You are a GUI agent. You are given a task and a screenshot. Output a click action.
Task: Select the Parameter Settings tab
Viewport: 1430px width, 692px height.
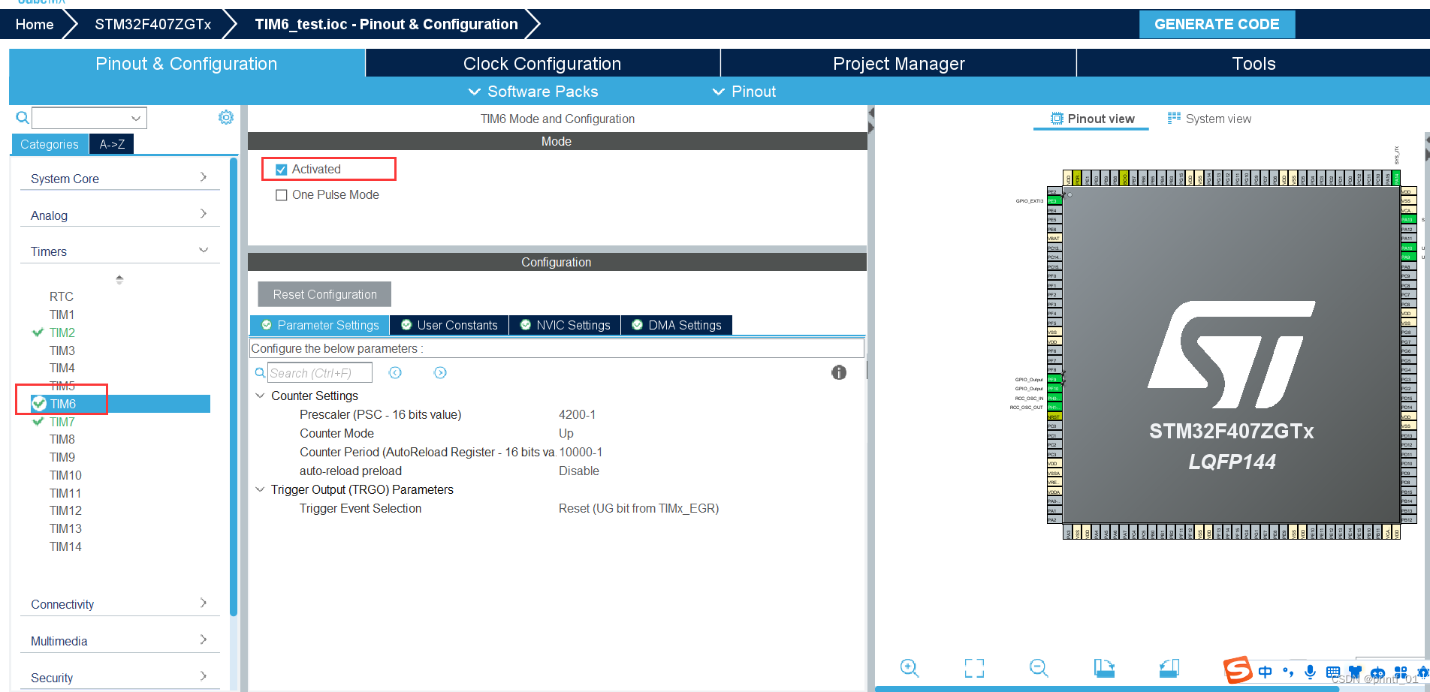point(320,325)
